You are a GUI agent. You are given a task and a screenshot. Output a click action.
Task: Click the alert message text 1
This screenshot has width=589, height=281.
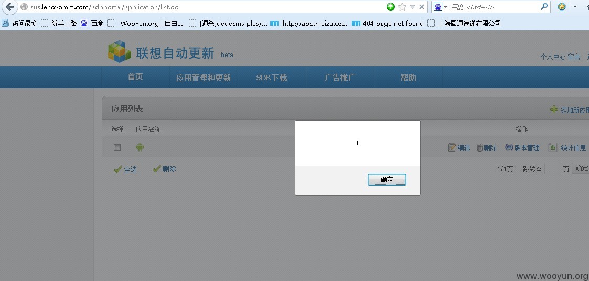[x=357, y=143]
